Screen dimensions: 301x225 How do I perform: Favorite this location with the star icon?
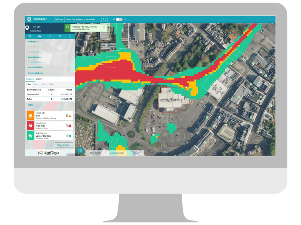coord(60,36)
